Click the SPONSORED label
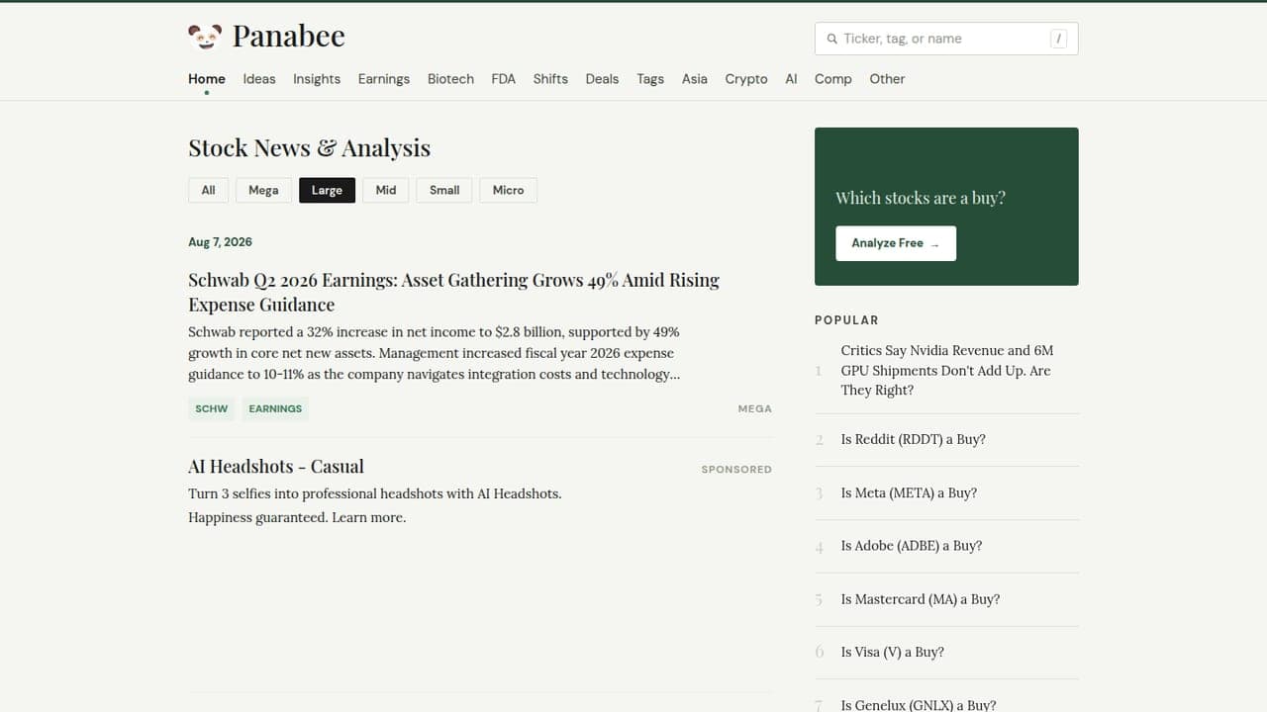1267x712 pixels. coord(736,470)
